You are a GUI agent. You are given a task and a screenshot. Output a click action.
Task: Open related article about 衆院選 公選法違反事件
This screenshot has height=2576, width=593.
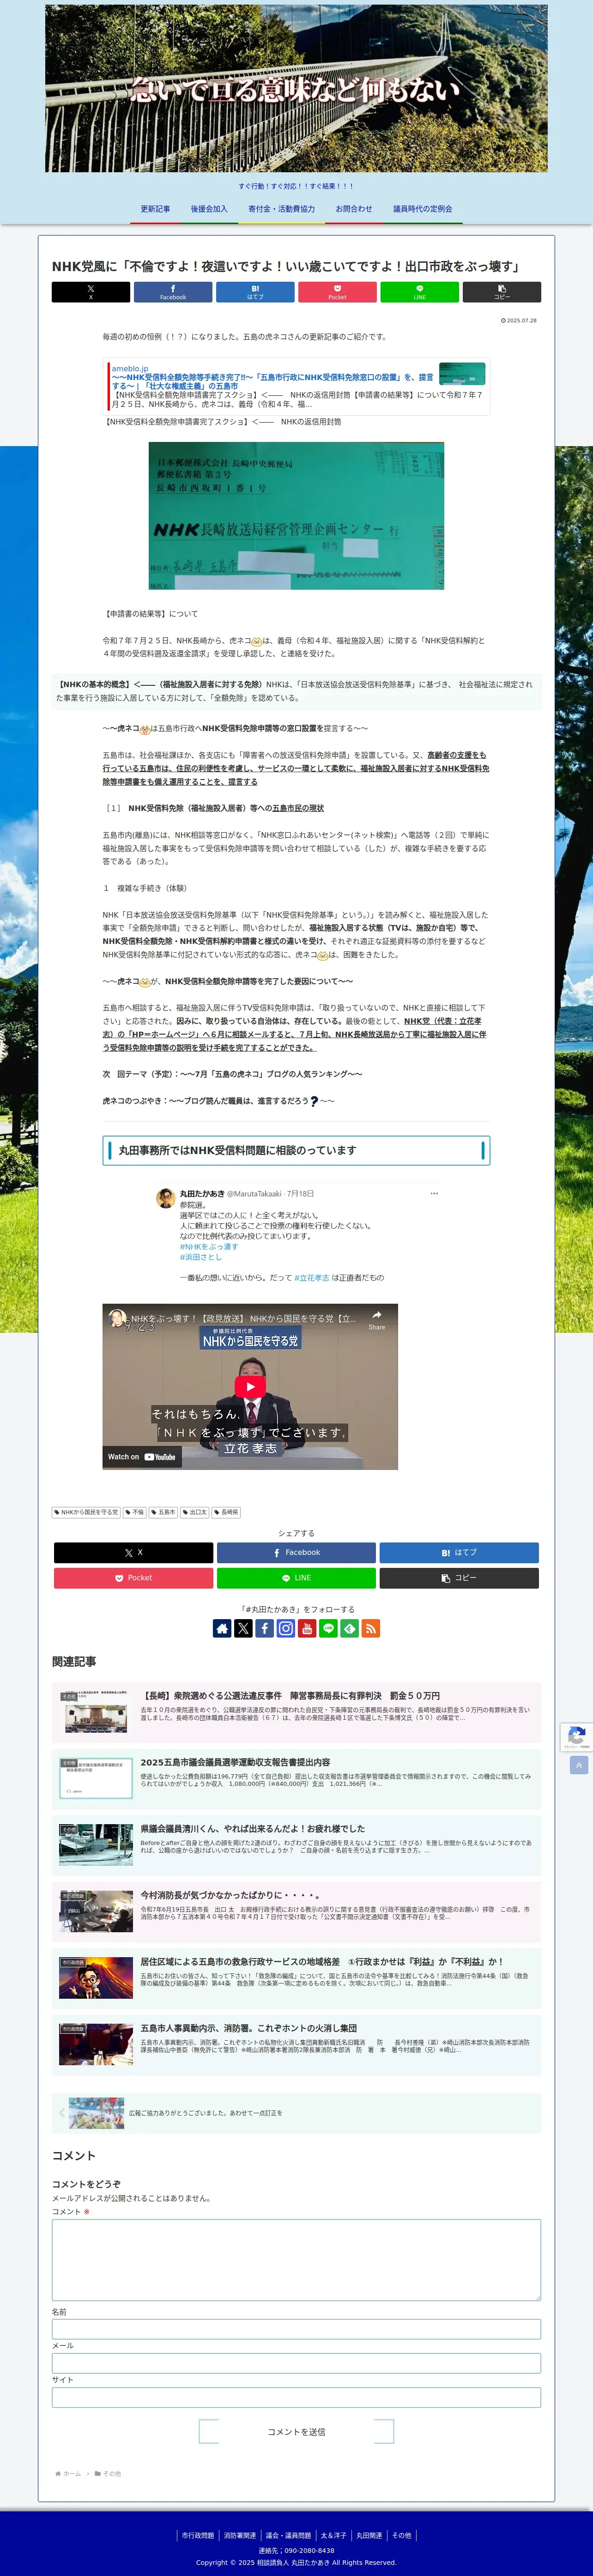pyautogui.click(x=296, y=1712)
